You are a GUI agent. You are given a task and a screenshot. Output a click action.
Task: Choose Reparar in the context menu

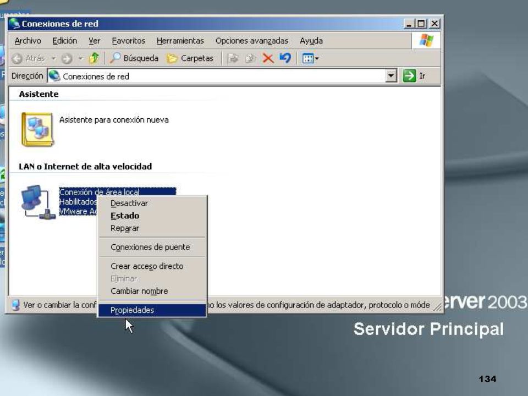152,228
